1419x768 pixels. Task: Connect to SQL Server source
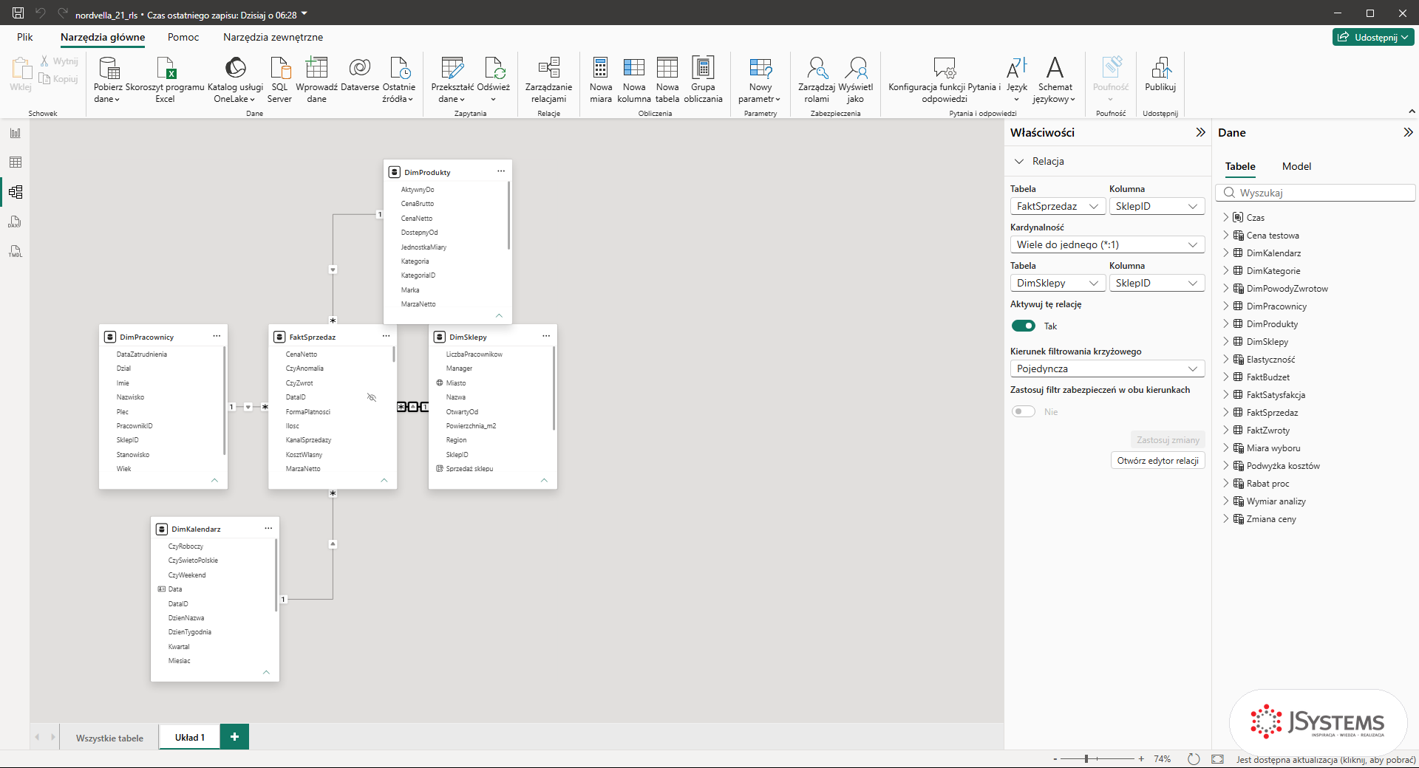[279, 80]
